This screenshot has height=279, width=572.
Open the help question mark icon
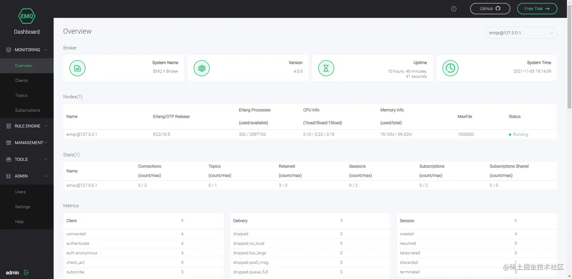pyautogui.click(x=454, y=9)
